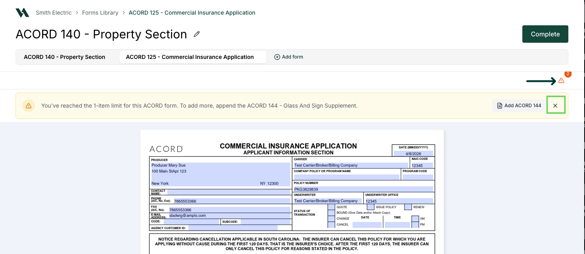Click Add form
This screenshot has height=254, width=585.
(x=289, y=57)
